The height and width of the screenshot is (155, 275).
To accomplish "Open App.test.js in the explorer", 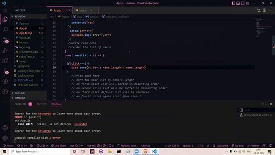I will [x=28, y=33].
